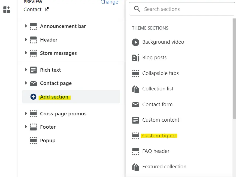Expand the Store messages section
Image resolution: width=236 pixels, height=177 pixels.
[26, 53]
